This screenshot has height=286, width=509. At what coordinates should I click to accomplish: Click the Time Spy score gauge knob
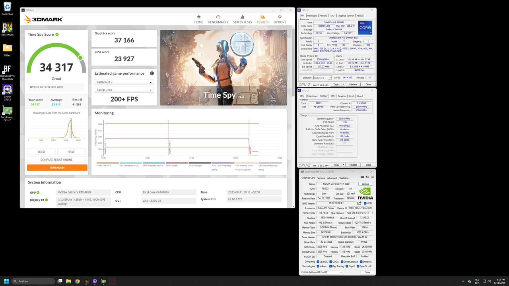pos(80,58)
